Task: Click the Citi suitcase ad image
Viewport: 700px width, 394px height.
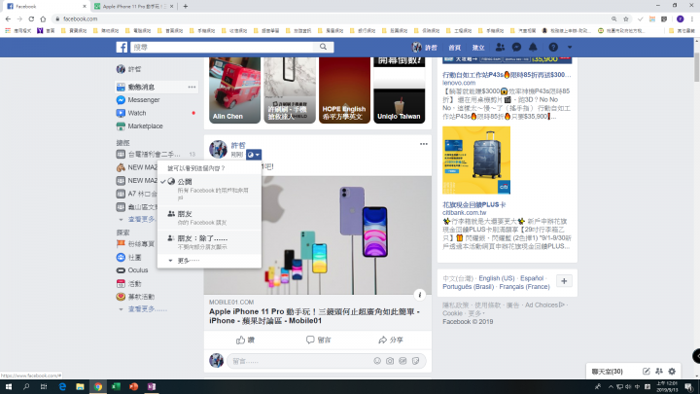Action: pyautogui.click(x=476, y=160)
